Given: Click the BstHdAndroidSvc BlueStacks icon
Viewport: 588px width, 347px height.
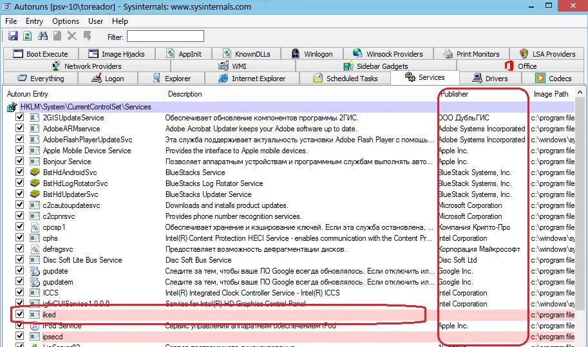Looking at the screenshot, I should (x=35, y=173).
